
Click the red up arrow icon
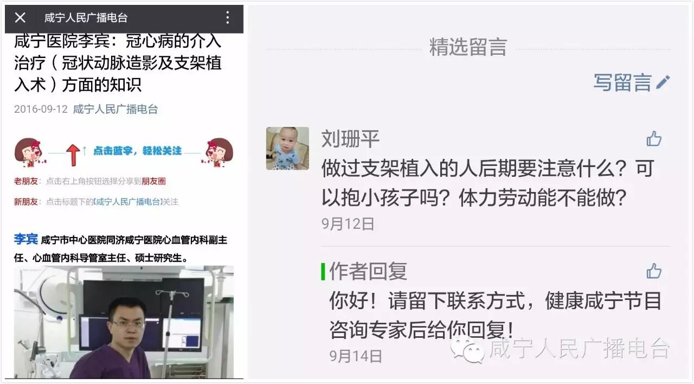(x=74, y=155)
